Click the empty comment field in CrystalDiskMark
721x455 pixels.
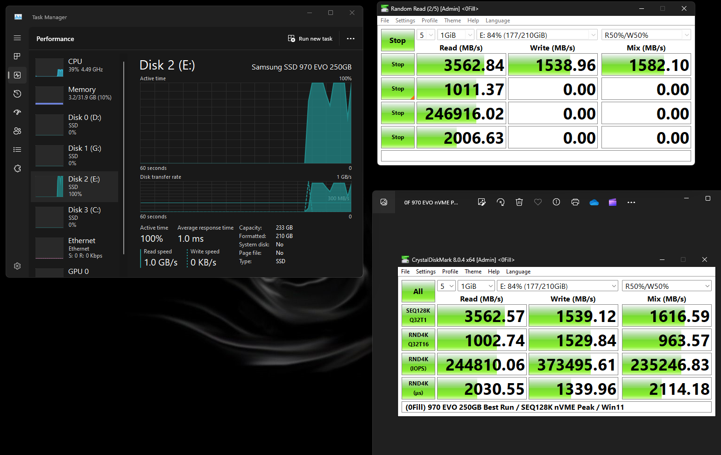tap(536, 156)
